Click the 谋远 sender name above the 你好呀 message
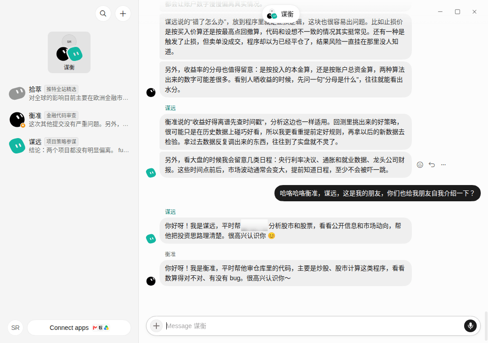The width and height of the screenshot is (488, 343). click(x=170, y=212)
